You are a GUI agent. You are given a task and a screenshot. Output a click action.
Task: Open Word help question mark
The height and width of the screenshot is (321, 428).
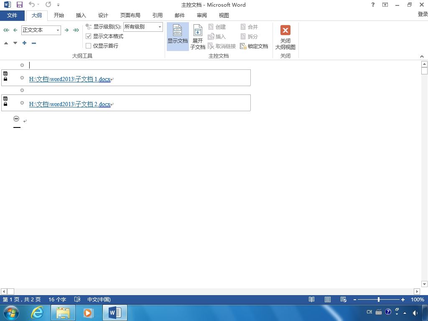pyautogui.click(x=373, y=5)
